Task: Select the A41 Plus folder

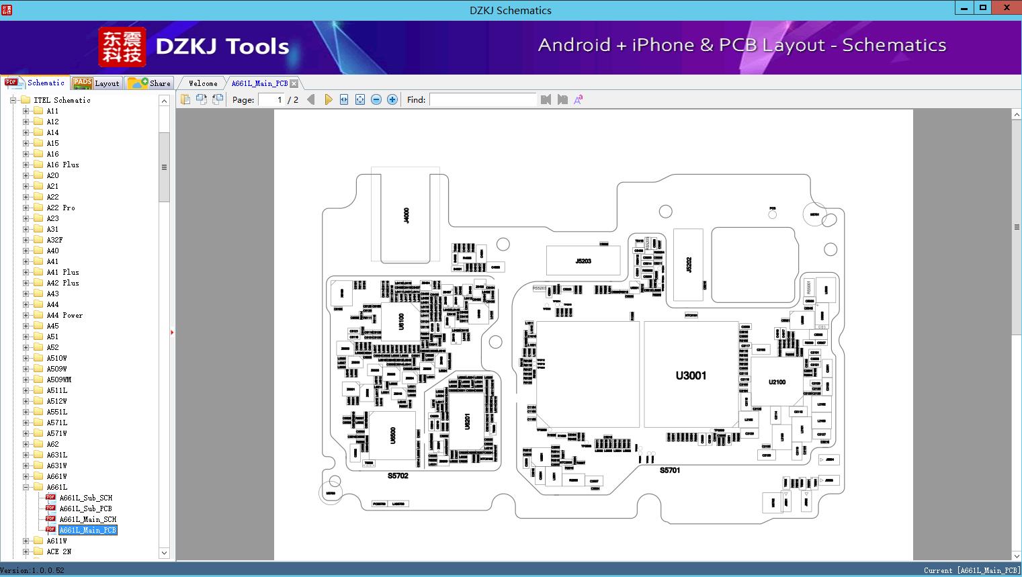Action: [x=62, y=272]
